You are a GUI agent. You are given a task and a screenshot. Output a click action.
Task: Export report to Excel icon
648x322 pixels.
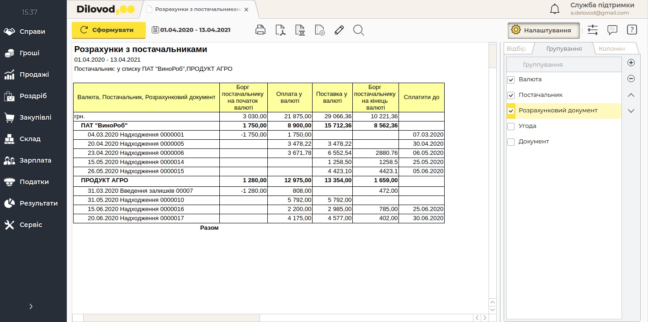pos(300,30)
